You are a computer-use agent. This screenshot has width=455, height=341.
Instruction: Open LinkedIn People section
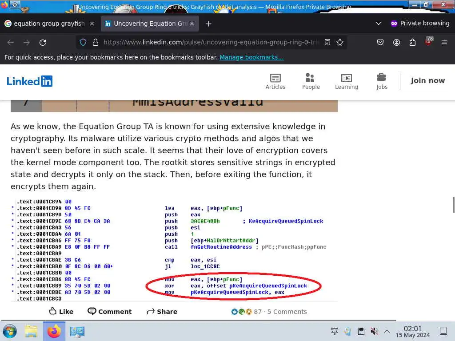pyautogui.click(x=311, y=81)
